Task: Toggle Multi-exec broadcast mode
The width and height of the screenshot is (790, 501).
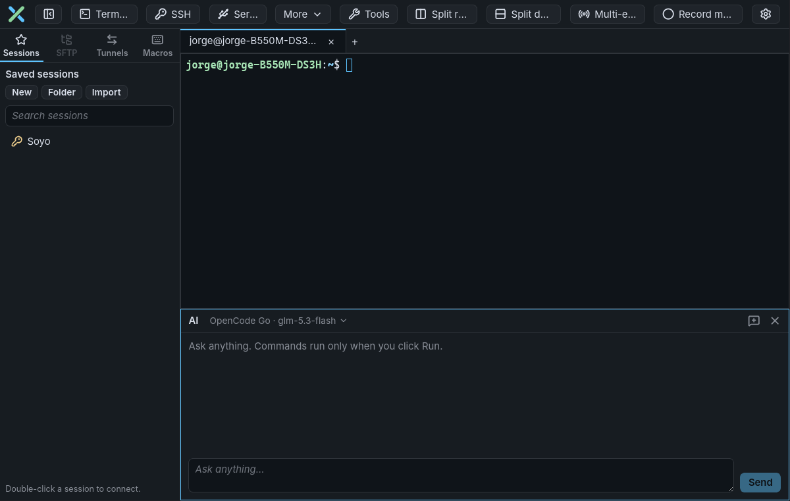Action: pos(607,14)
